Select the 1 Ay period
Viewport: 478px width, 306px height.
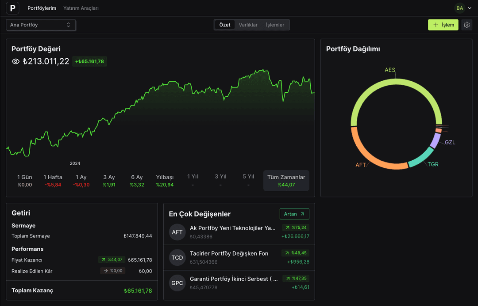click(81, 181)
